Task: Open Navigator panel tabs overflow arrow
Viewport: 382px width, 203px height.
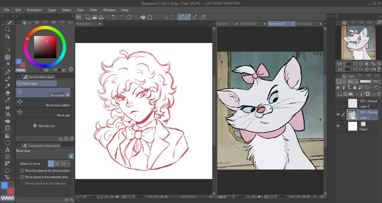Action: [380, 23]
